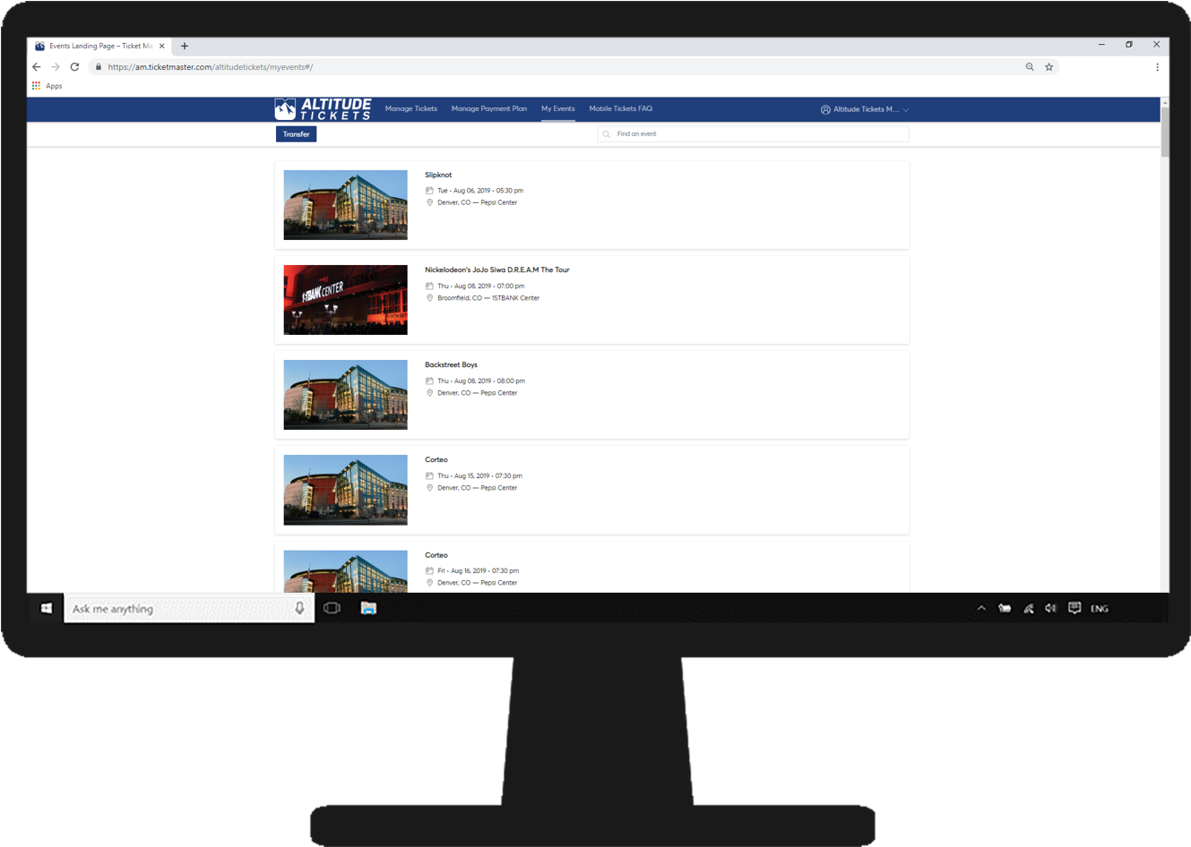Click the account profile icon

(x=825, y=109)
